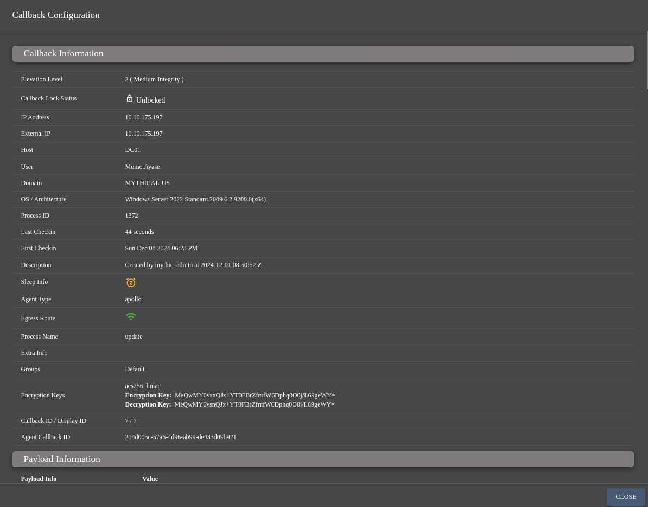
Task: Click the Groups value Default
Action: coord(135,369)
